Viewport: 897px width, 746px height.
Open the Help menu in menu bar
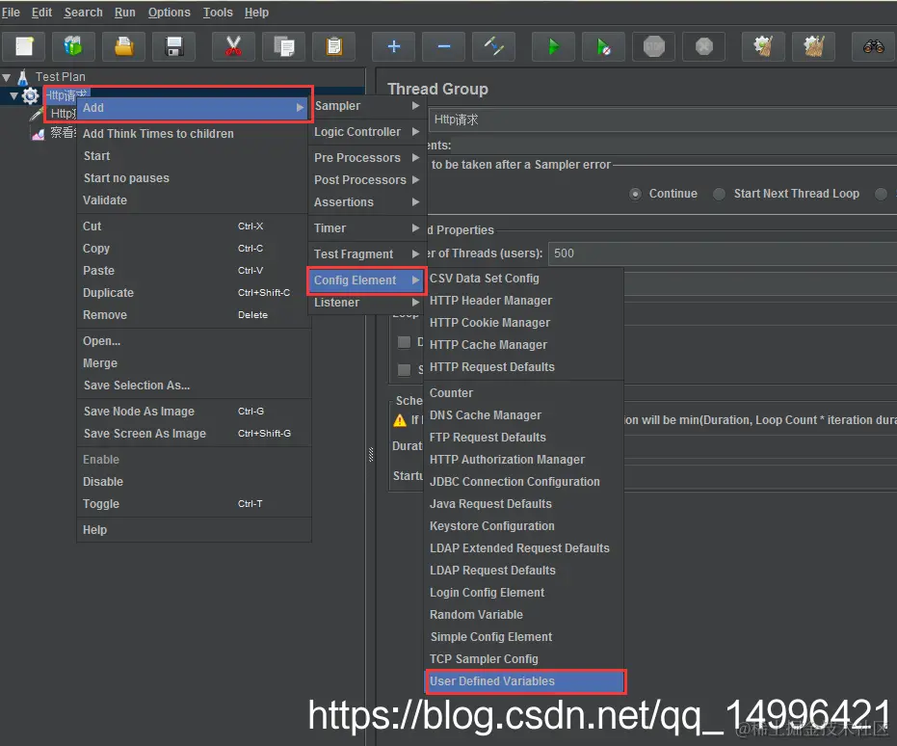pos(256,12)
